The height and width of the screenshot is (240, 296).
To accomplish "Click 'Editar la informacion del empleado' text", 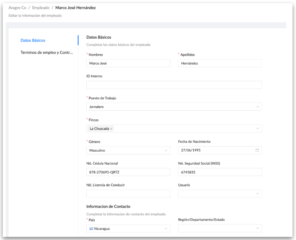I will click(x=35, y=16).
